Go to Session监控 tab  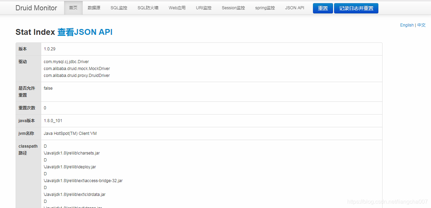[233, 8]
